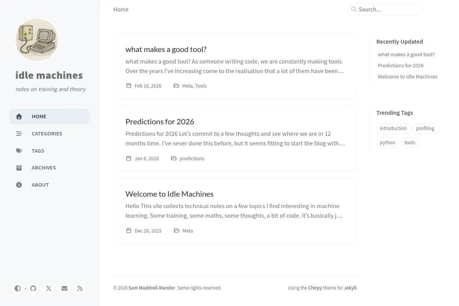Click the 'profiling' trending tag
The height and width of the screenshot is (306, 459).
coord(425,129)
